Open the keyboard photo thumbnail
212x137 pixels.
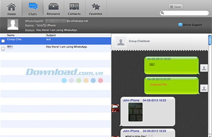[x=135, y=112]
